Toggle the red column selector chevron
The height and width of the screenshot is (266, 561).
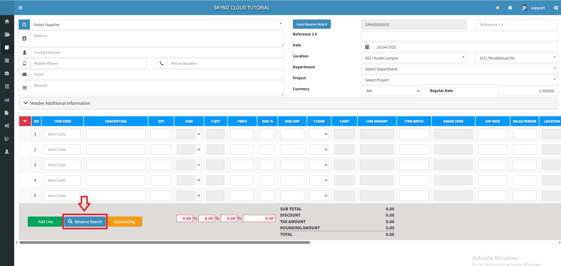point(25,121)
